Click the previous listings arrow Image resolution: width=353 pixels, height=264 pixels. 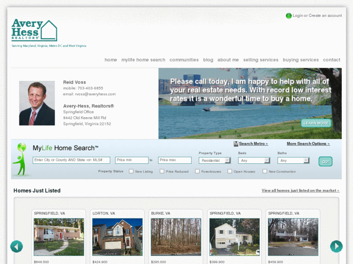17,246
